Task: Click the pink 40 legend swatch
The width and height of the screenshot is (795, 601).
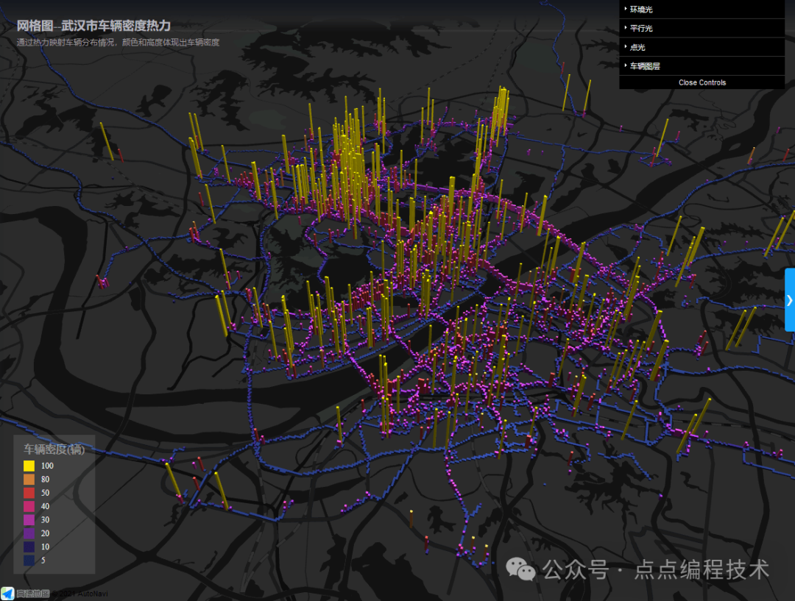Action: pyautogui.click(x=29, y=506)
